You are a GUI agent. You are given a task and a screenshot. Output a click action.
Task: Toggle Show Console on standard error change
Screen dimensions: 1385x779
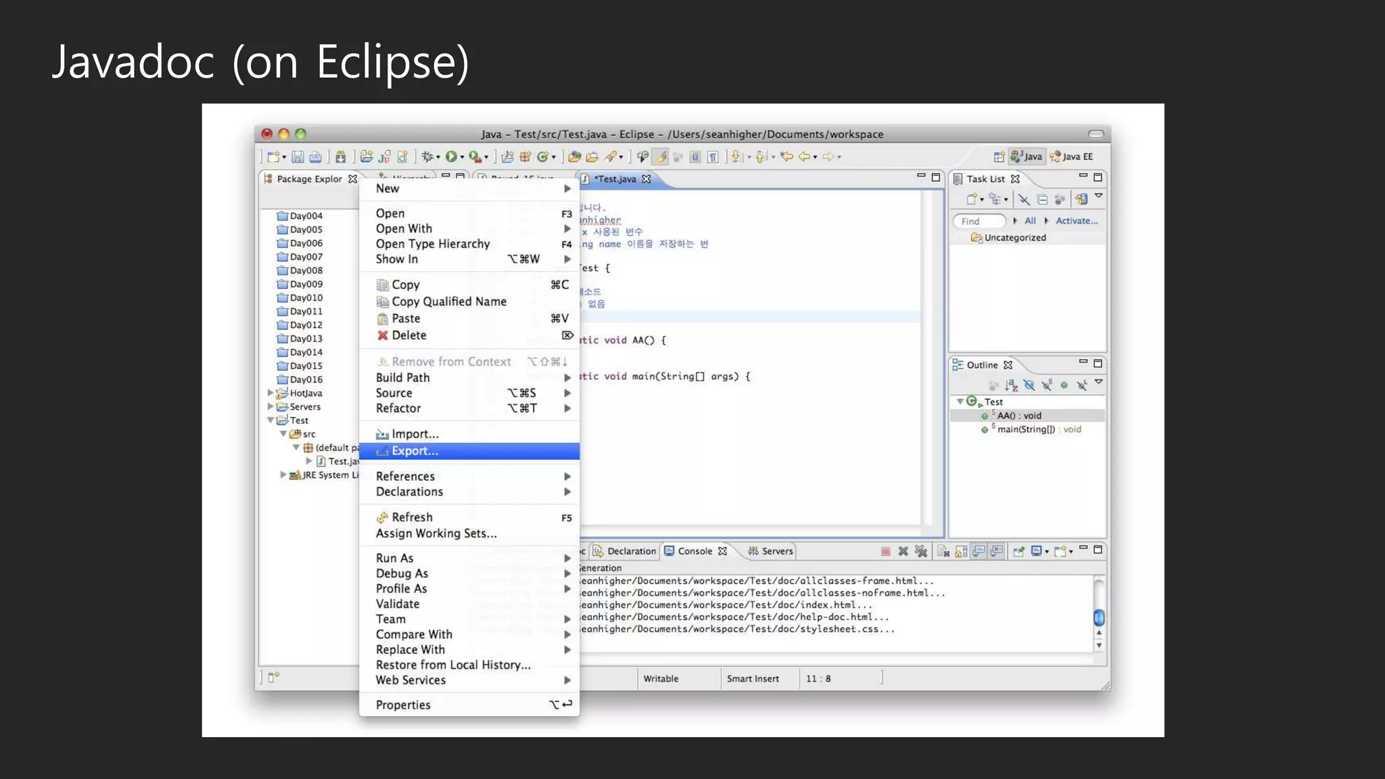click(996, 551)
